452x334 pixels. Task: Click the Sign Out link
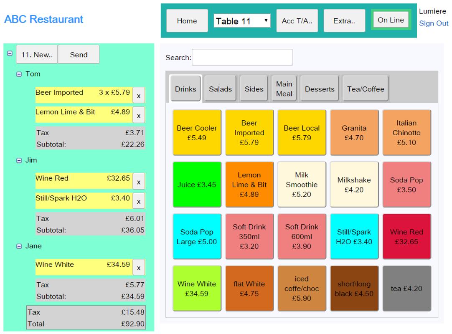(x=434, y=23)
